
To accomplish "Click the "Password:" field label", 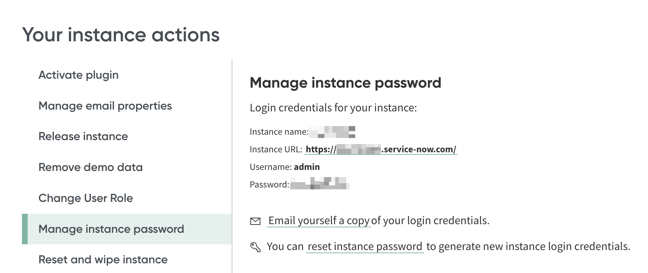I will tap(269, 185).
